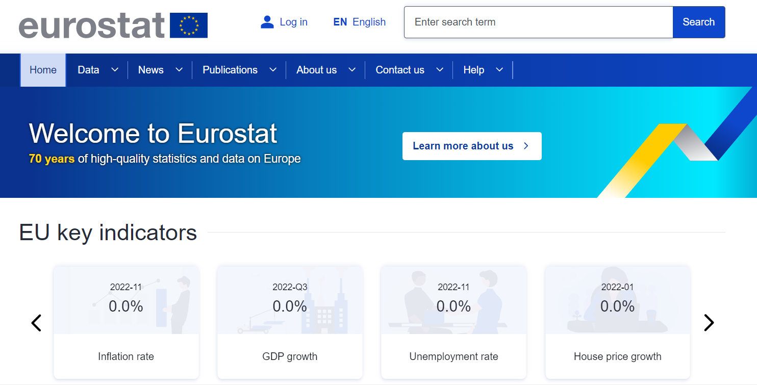757x385 pixels.
Task: Go to previous indicators with left arrow
Action: tap(36, 323)
